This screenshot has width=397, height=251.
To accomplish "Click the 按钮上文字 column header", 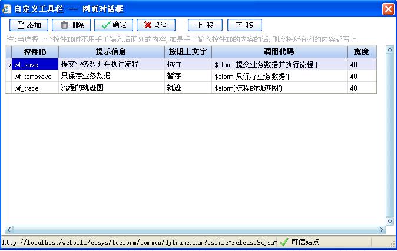I will pos(188,52).
